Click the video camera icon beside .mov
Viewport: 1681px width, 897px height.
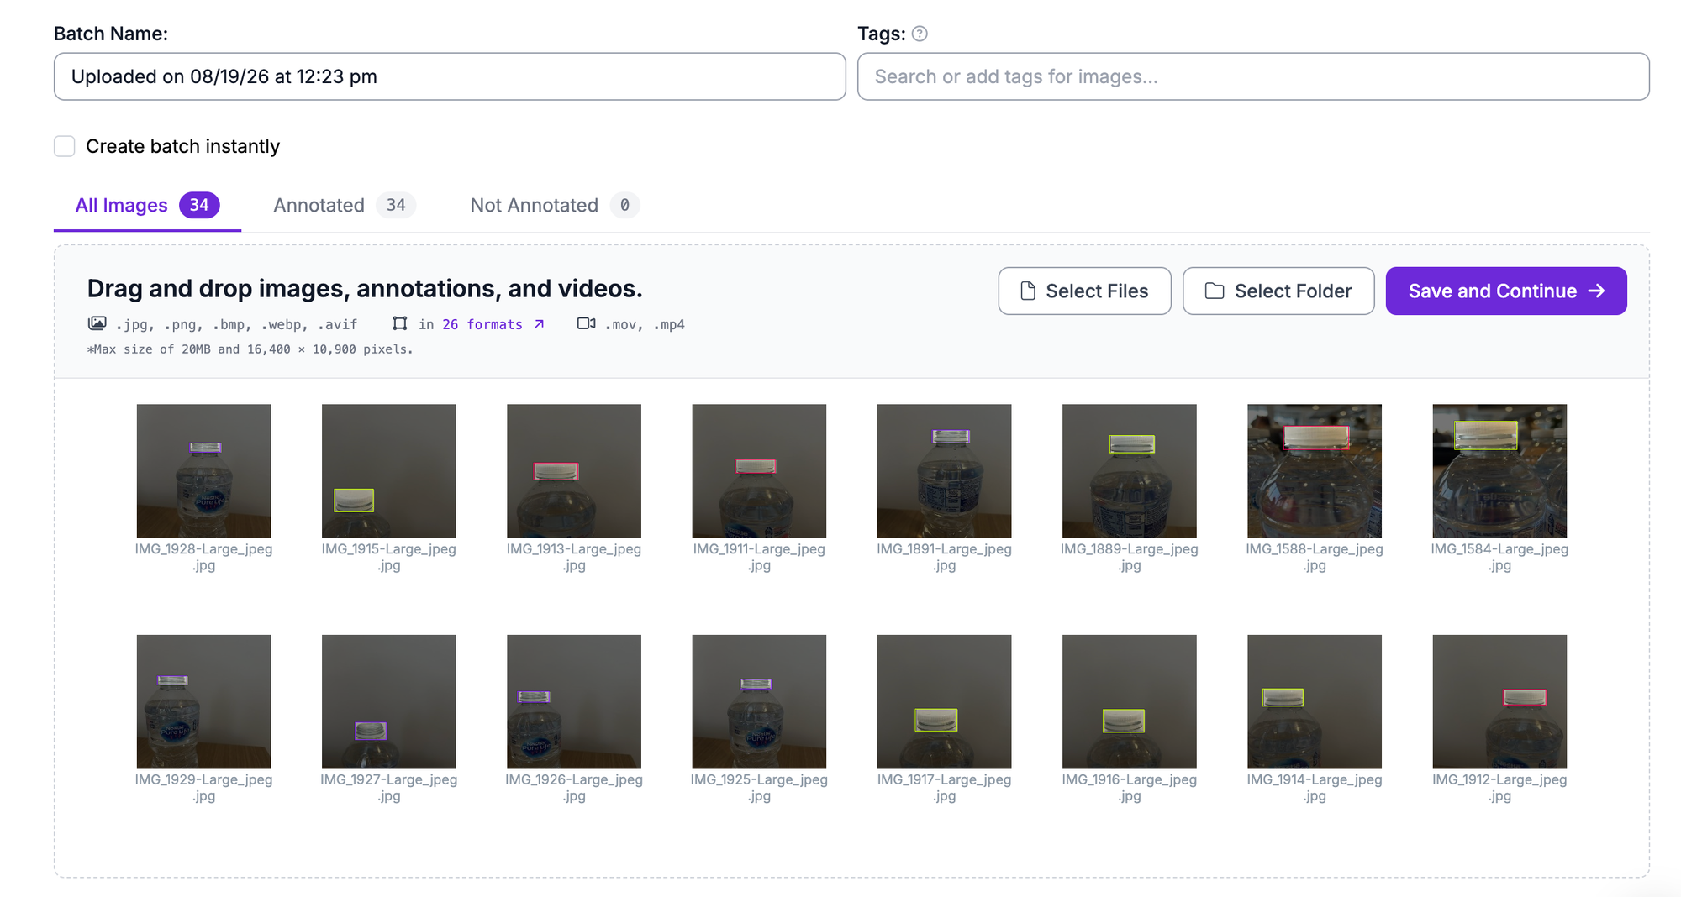[x=586, y=323]
